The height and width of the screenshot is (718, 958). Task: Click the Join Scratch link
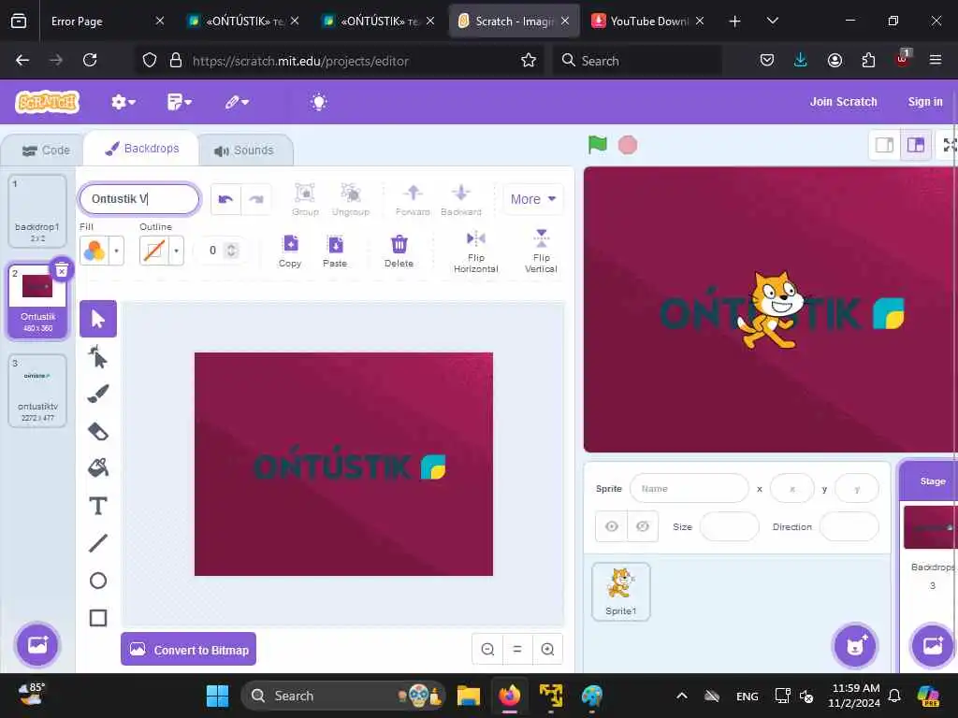843,102
